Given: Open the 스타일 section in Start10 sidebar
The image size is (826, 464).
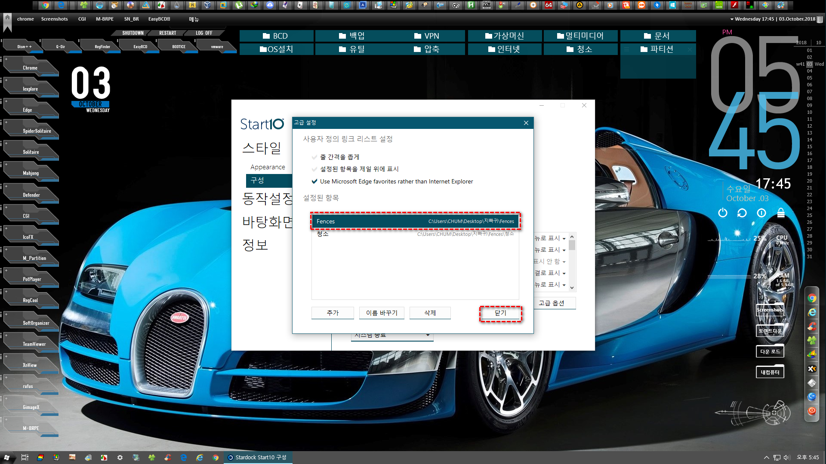Looking at the screenshot, I should click(262, 148).
